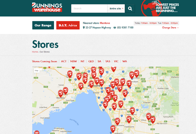Select the store pin above Nar Nar Goon

[x=153, y=120]
